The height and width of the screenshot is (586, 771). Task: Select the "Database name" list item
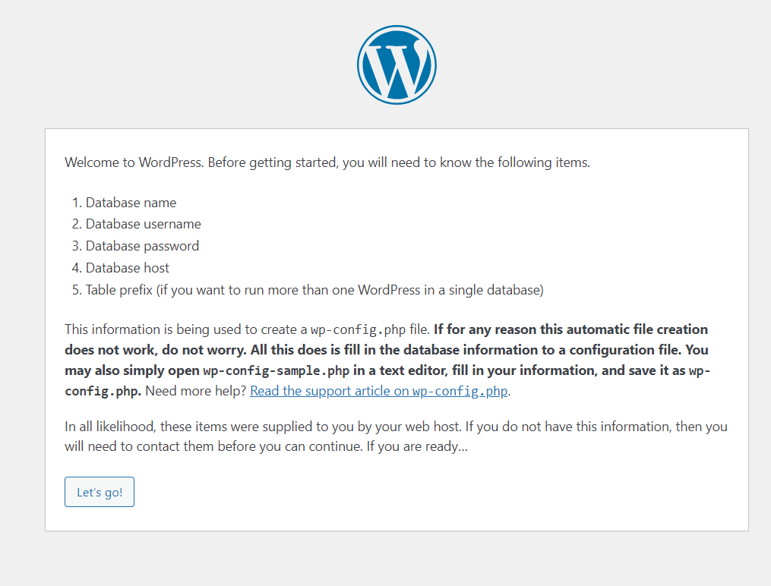click(x=131, y=203)
